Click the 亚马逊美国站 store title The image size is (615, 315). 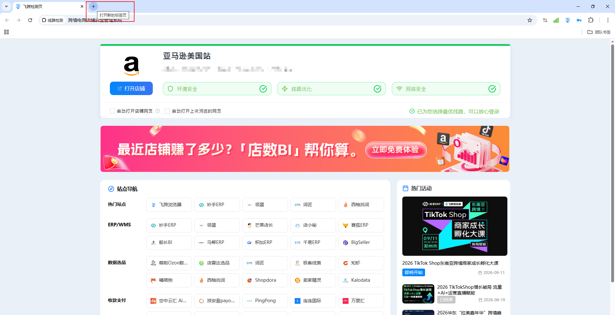[187, 56]
